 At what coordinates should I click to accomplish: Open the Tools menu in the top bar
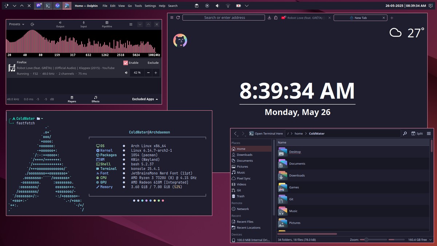coord(138,6)
